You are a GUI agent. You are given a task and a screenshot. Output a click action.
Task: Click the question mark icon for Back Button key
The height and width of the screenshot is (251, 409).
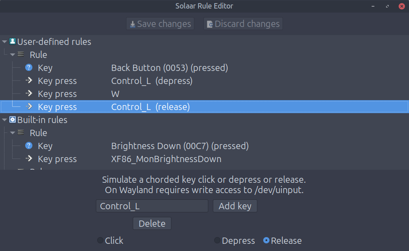(29, 68)
